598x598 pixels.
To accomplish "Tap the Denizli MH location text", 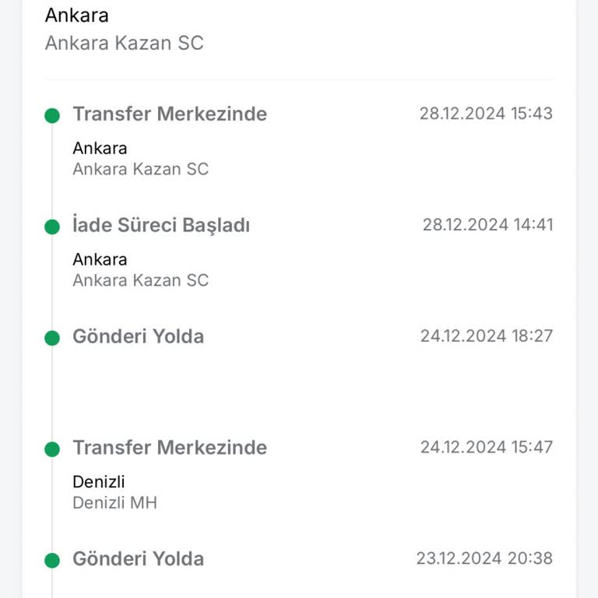I will click(114, 503).
